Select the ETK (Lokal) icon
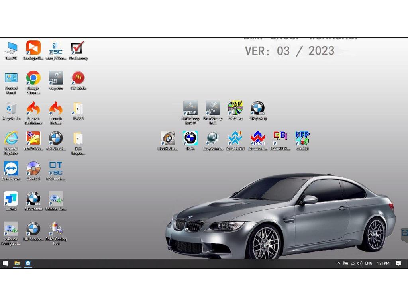Screen dimensions: 408x306 coord(257,108)
